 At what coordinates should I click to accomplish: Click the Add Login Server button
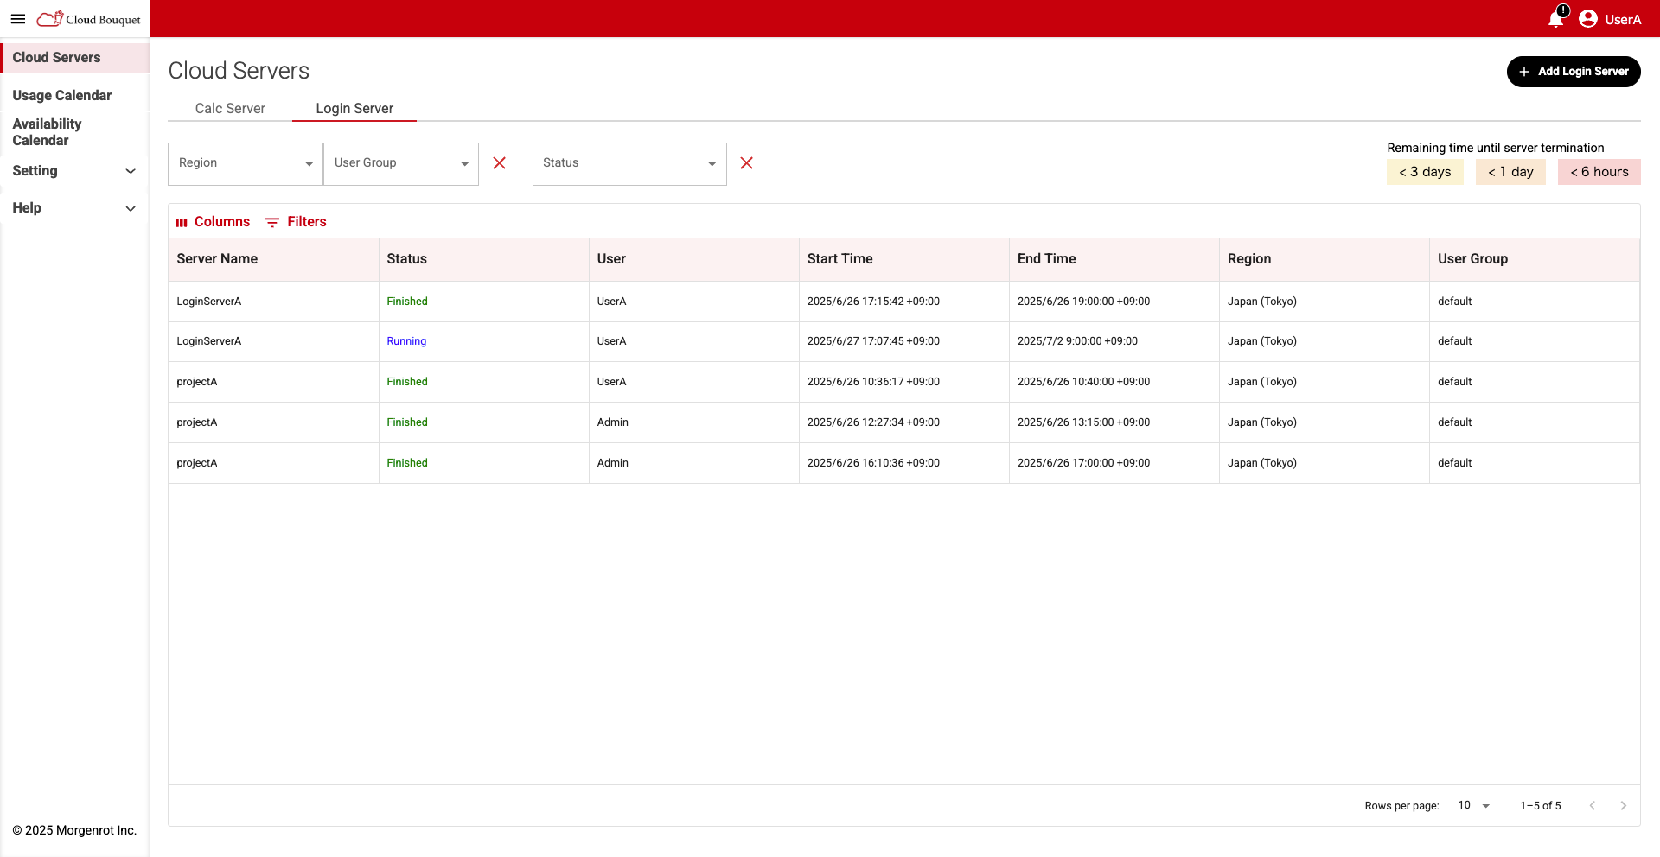tap(1574, 72)
